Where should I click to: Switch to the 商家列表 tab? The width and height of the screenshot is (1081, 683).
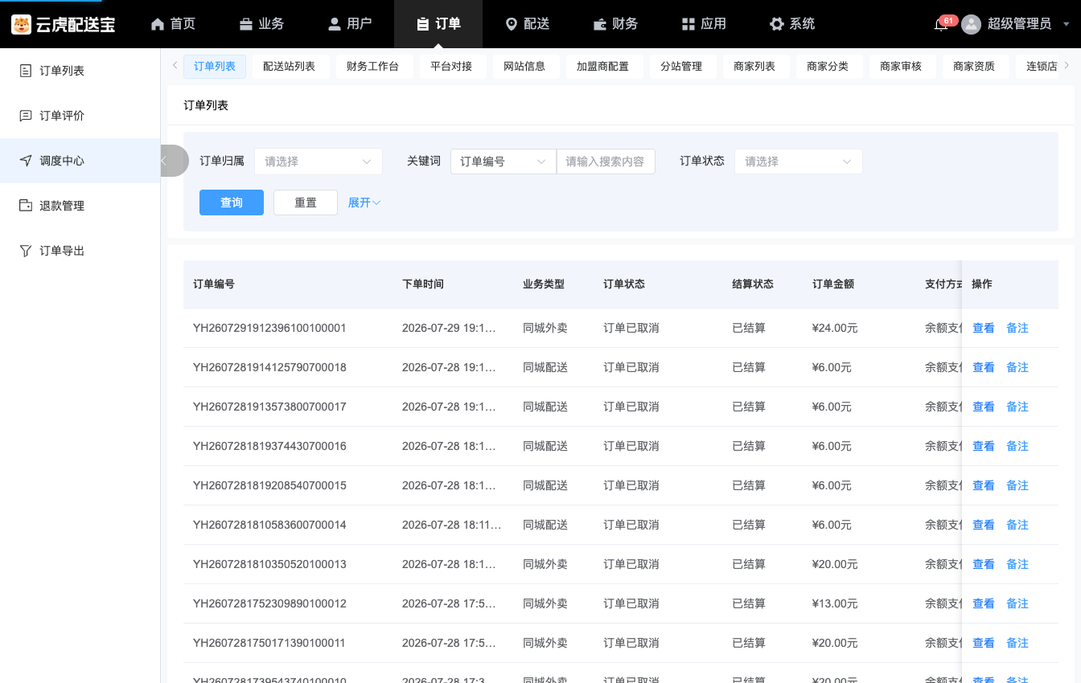(x=754, y=66)
